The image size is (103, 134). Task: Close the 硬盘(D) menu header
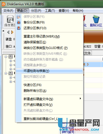22,11
